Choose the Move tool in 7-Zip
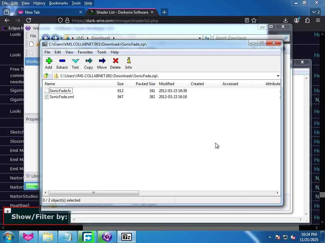The width and height of the screenshot is (325, 243). (x=102, y=63)
